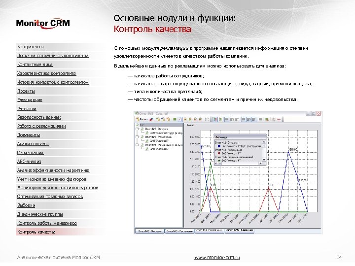355x266 pixels.
Task: Open the 'Документы' sidebar link
Action: [x=29, y=135]
